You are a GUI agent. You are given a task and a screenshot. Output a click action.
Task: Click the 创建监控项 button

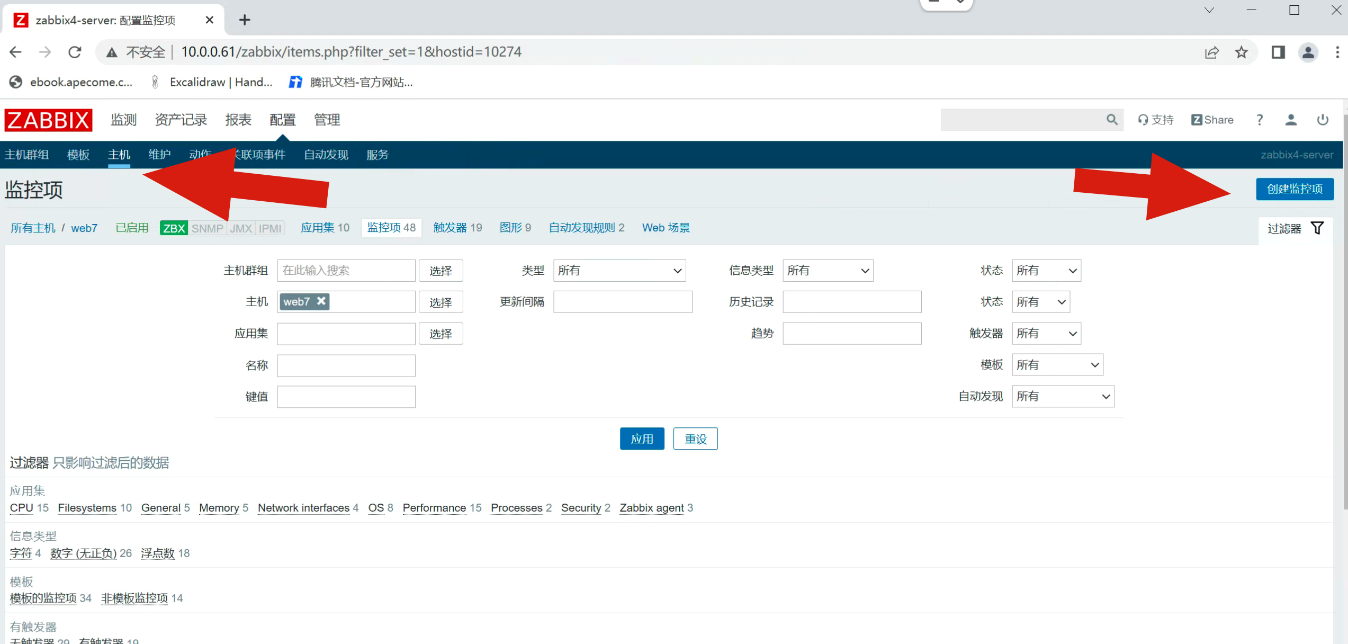click(x=1294, y=189)
